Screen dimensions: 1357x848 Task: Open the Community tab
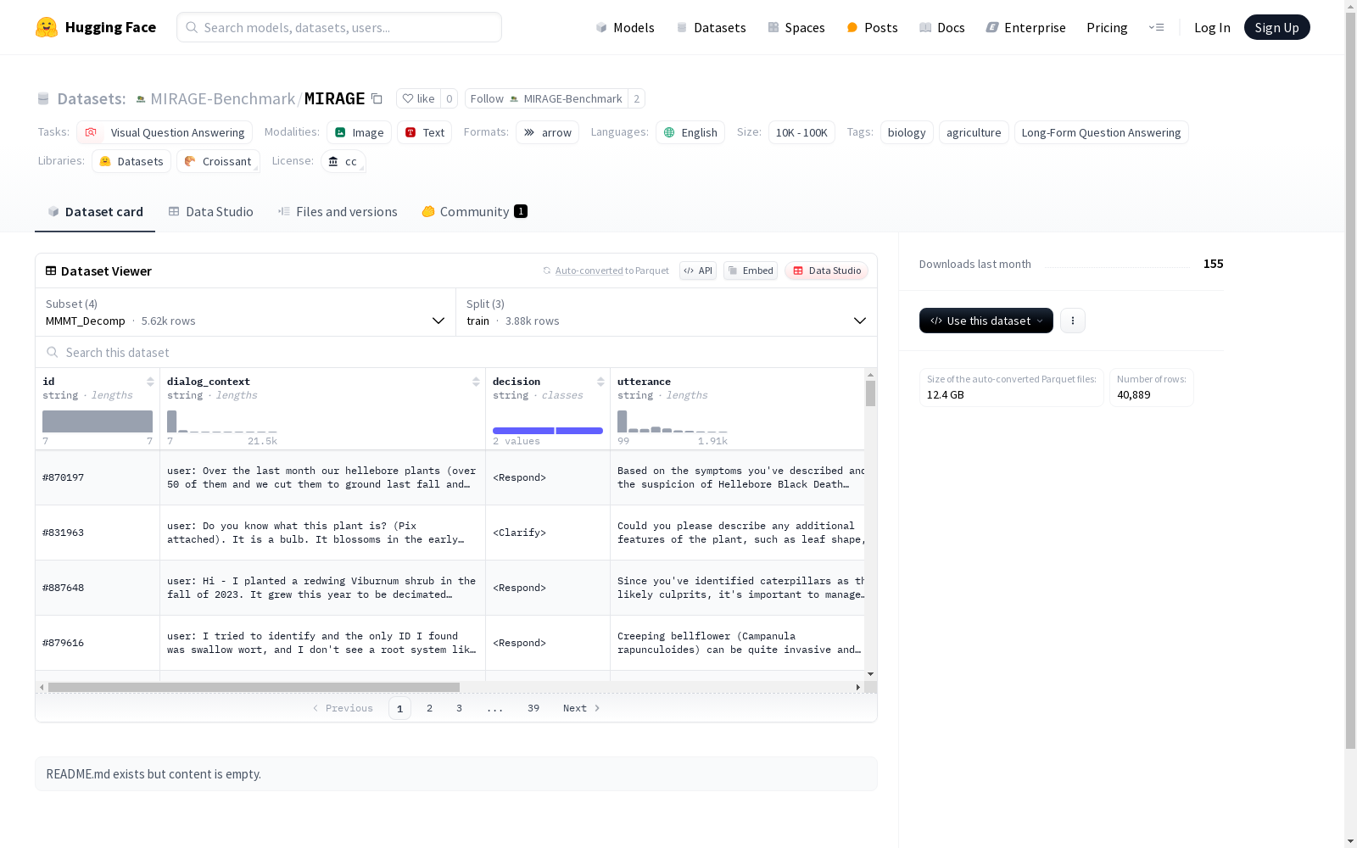pyautogui.click(x=474, y=211)
